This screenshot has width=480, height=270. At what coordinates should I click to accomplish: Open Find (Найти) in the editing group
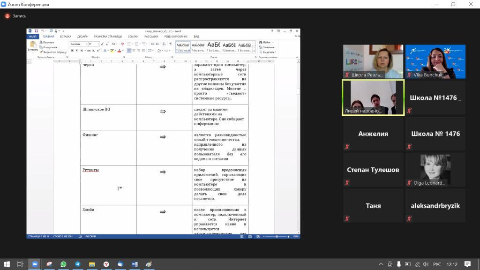pos(266,42)
